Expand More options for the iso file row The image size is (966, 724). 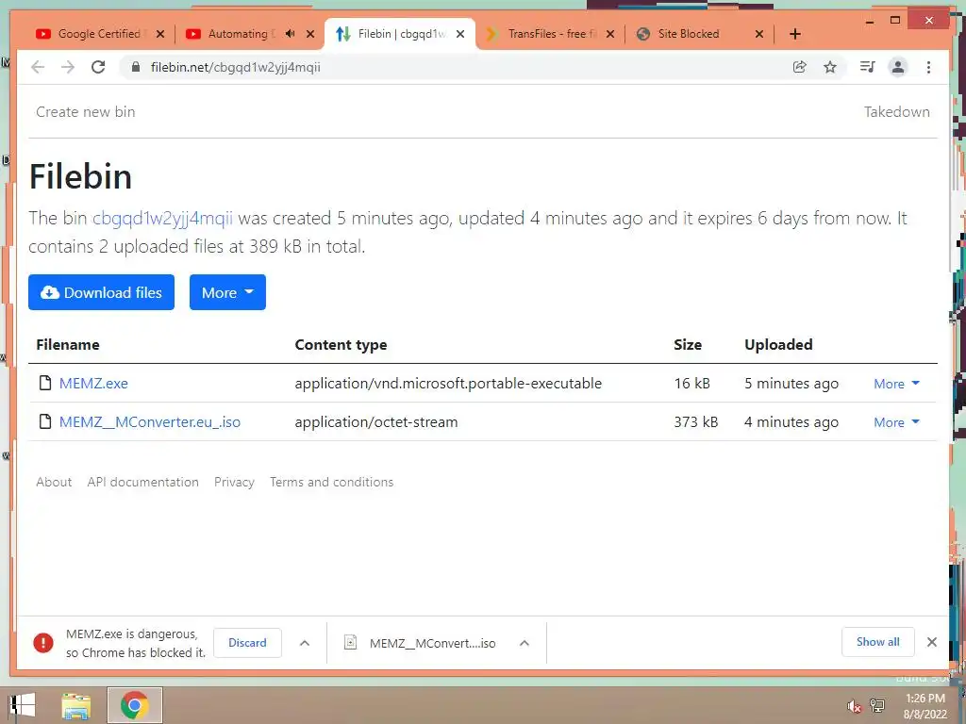(x=896, y=422)
